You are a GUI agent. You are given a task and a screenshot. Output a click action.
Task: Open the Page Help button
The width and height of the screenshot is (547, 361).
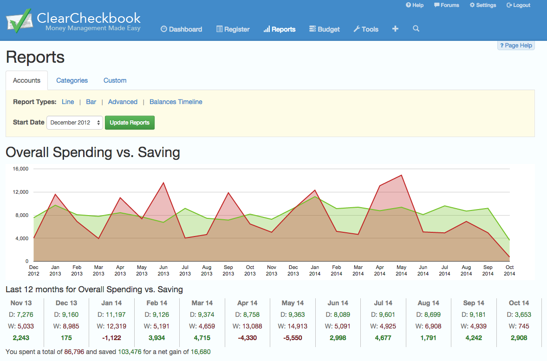pos(516,46)
